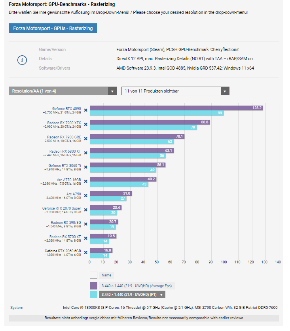Click the Radeon RX 590/8G label

click(66, 223)
